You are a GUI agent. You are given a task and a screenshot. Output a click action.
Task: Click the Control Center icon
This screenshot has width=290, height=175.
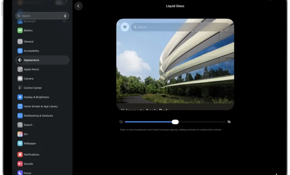tap(20, 88)
